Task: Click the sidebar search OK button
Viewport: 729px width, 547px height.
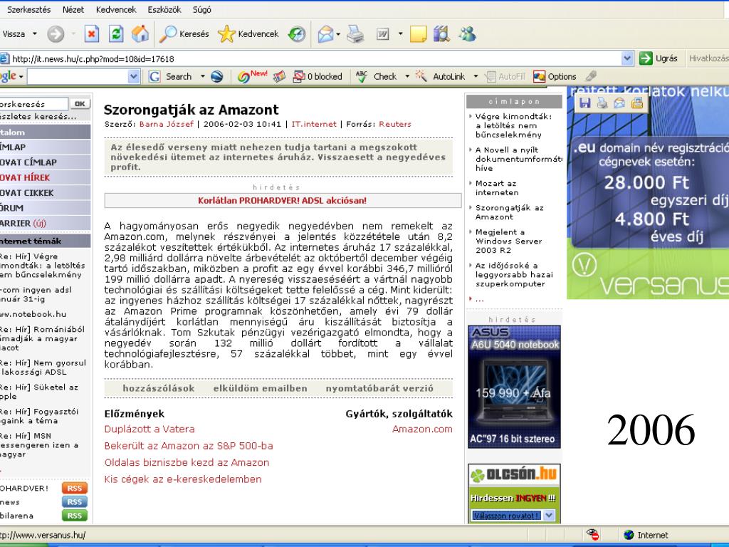Action: click(x=80, y=104)
